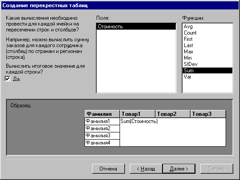This screenshot has height=180, width=240.
Task: Proceed with the Далее button
Action: [x=179, y=169]
